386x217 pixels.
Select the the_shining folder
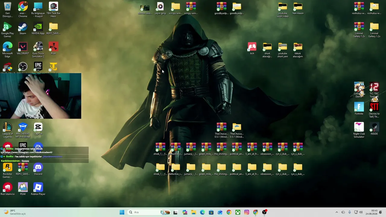[221, 169]
